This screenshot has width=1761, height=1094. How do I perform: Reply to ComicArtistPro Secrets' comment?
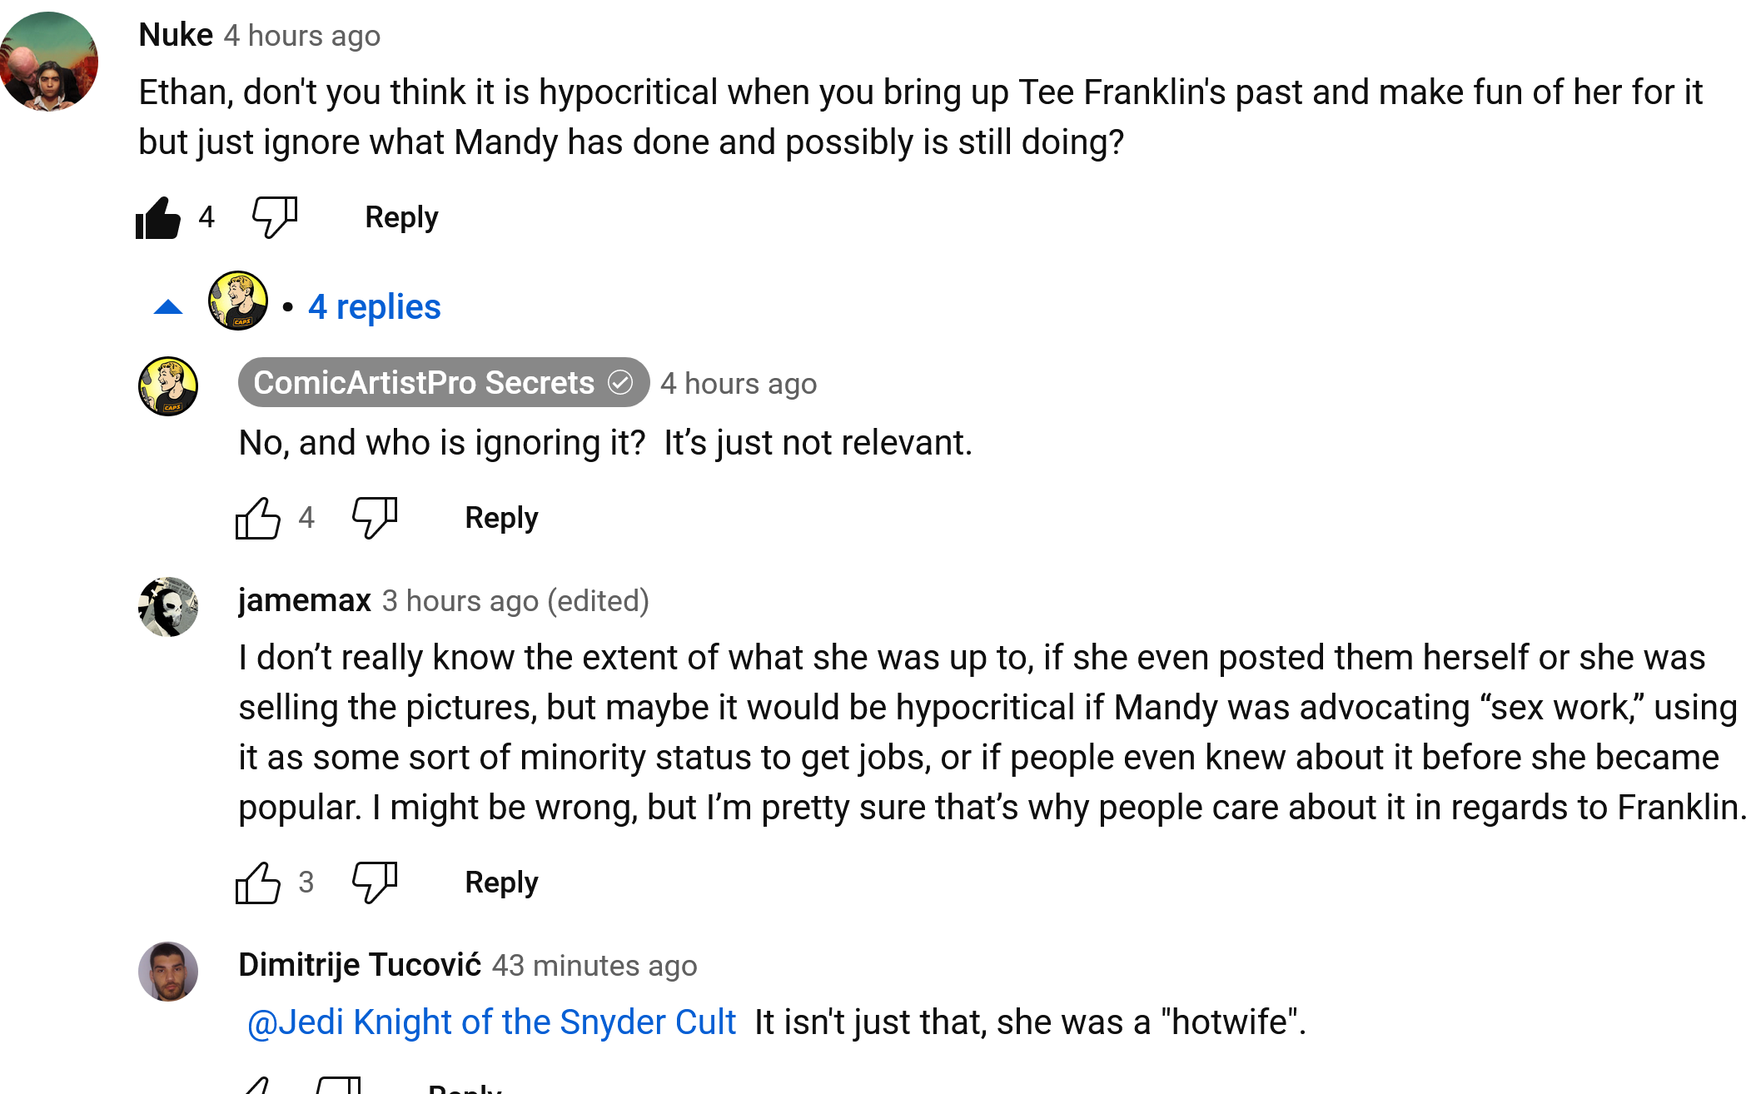tap(501, 518)
